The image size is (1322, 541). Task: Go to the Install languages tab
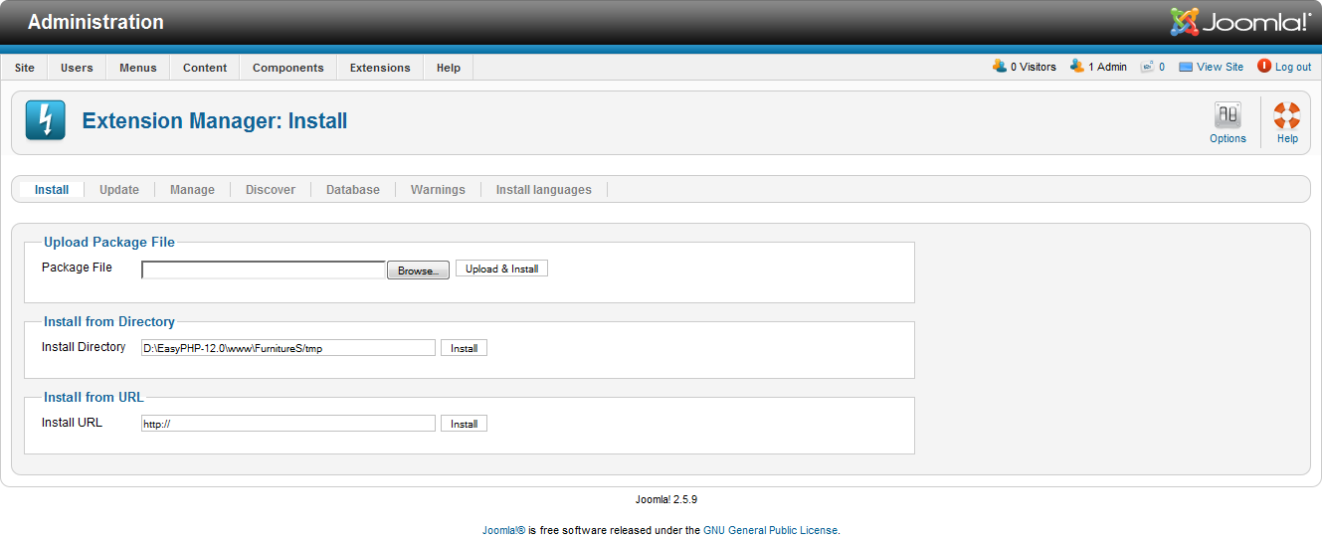pos(543,190)
